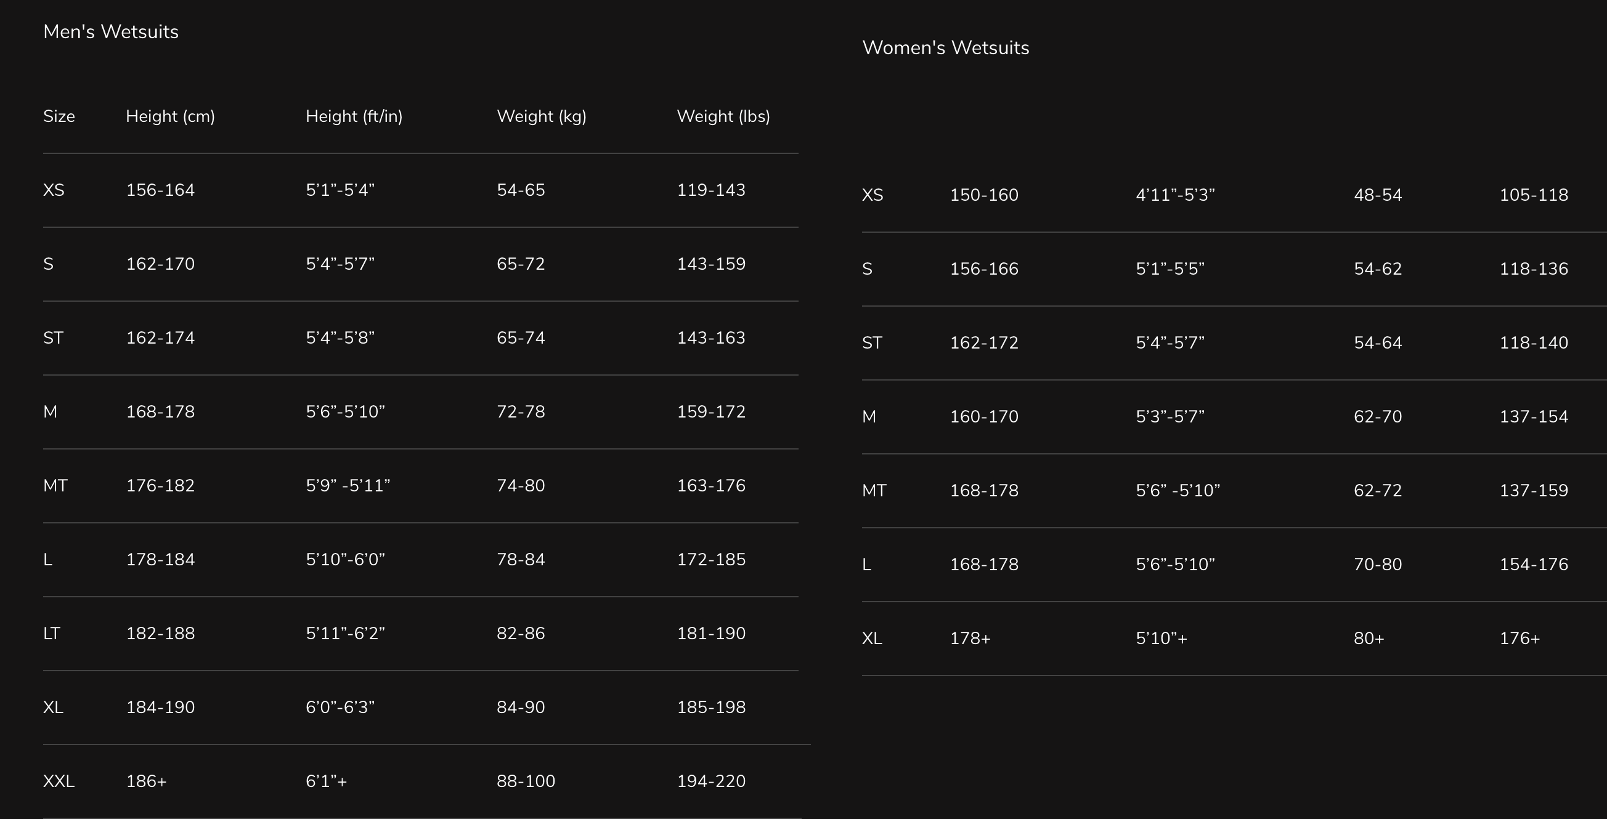Click the Size column header

pos(59,116)
